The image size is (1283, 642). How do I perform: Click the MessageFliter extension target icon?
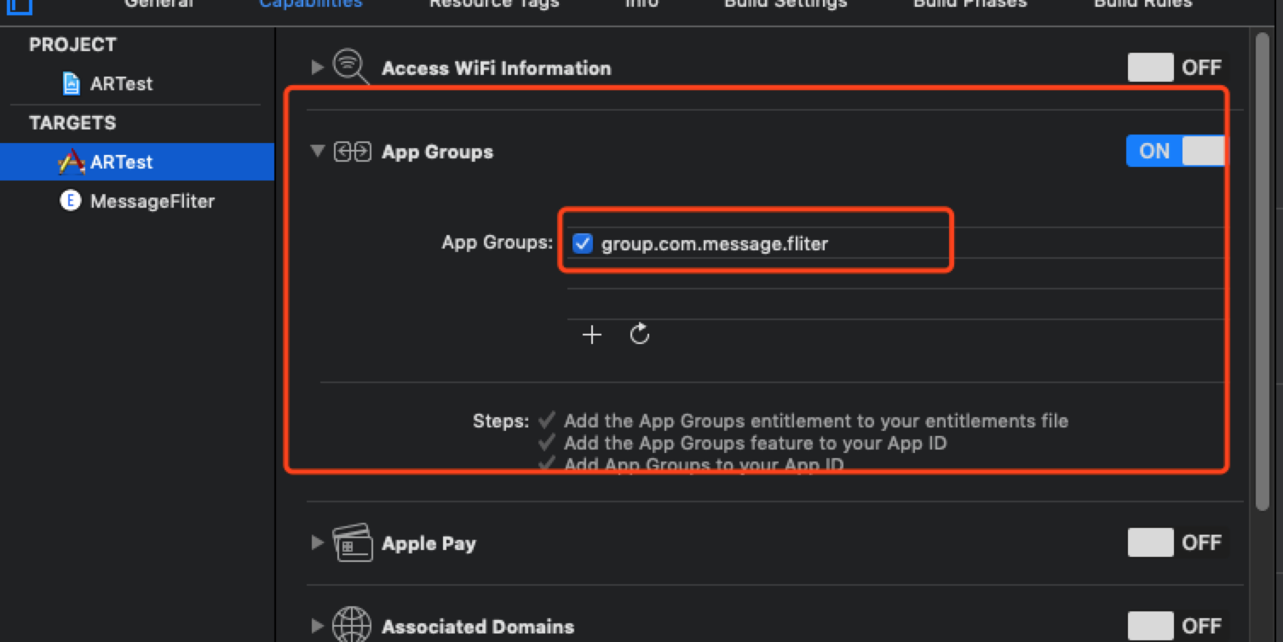click(71, 201)
